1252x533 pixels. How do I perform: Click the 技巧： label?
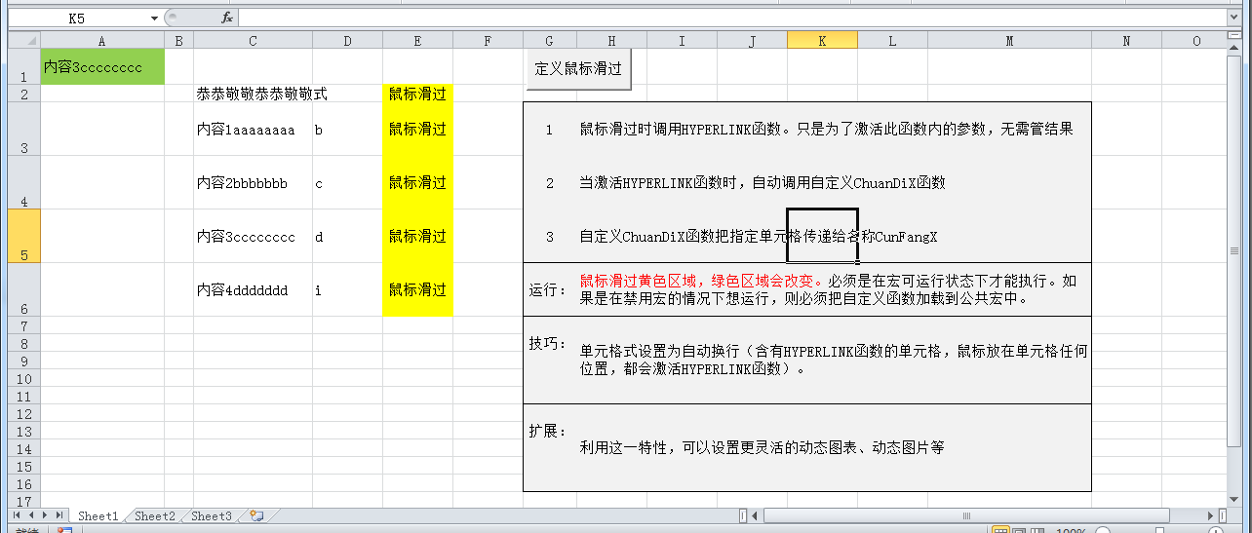tap(548, 342)
